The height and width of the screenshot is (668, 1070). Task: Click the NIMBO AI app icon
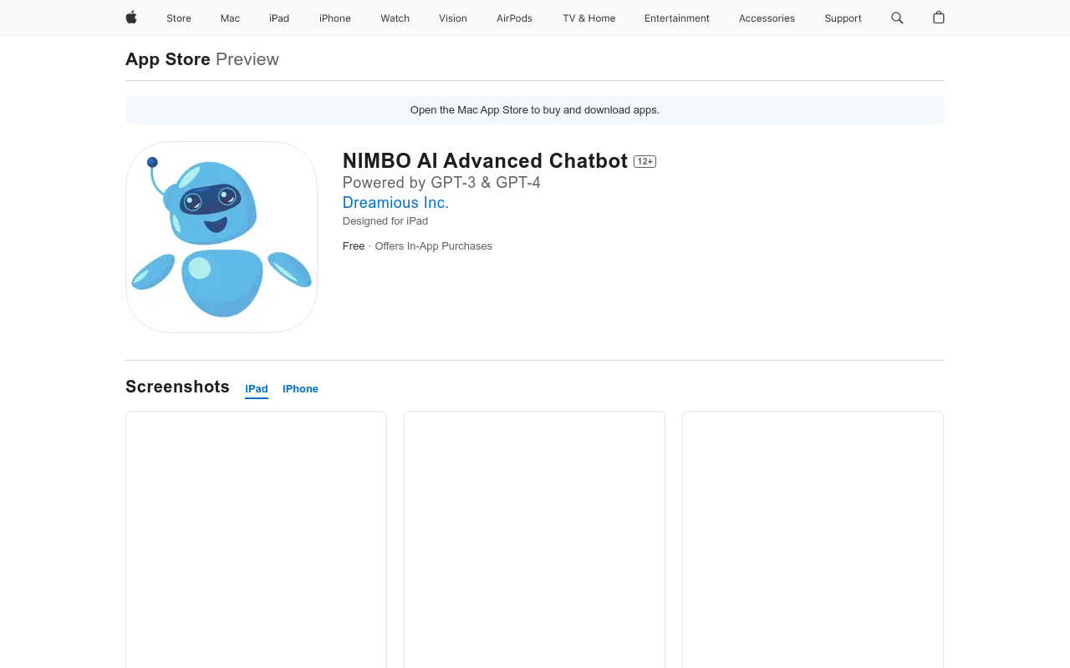pyautogui.click(x=222, y=237)
